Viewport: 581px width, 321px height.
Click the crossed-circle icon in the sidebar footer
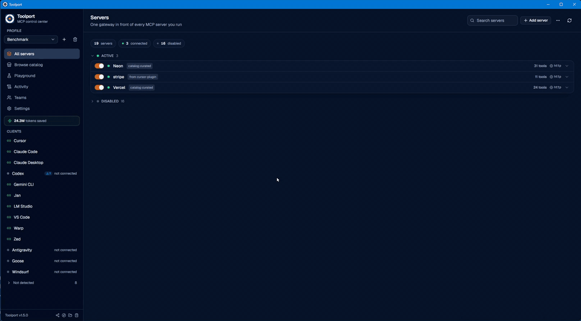[x=64, y=316]
